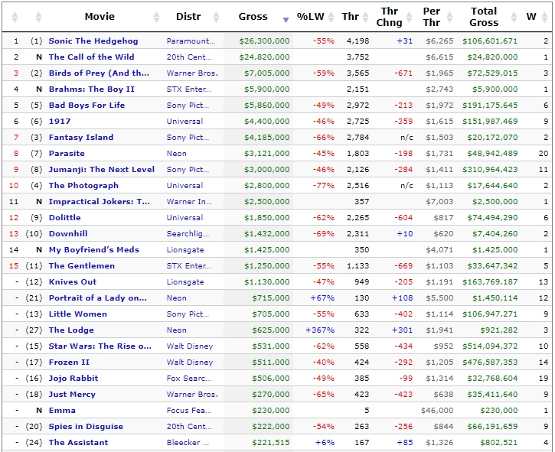
Task: Open The Call of the Wild link
Action: 91,57
